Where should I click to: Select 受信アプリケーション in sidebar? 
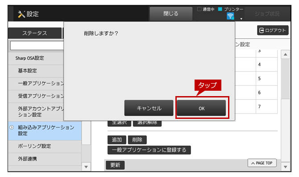36,96
